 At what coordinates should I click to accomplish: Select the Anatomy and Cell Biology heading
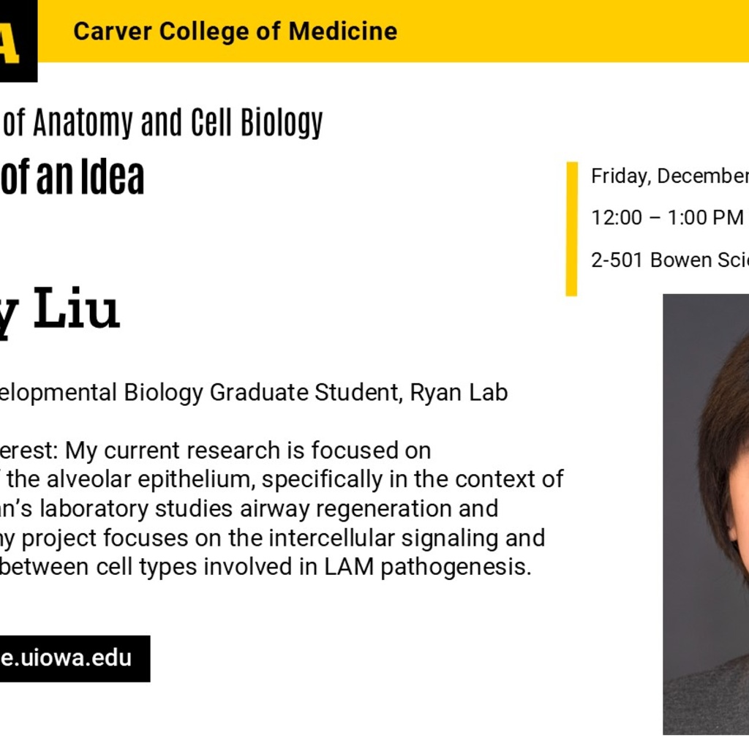point(162,122)
